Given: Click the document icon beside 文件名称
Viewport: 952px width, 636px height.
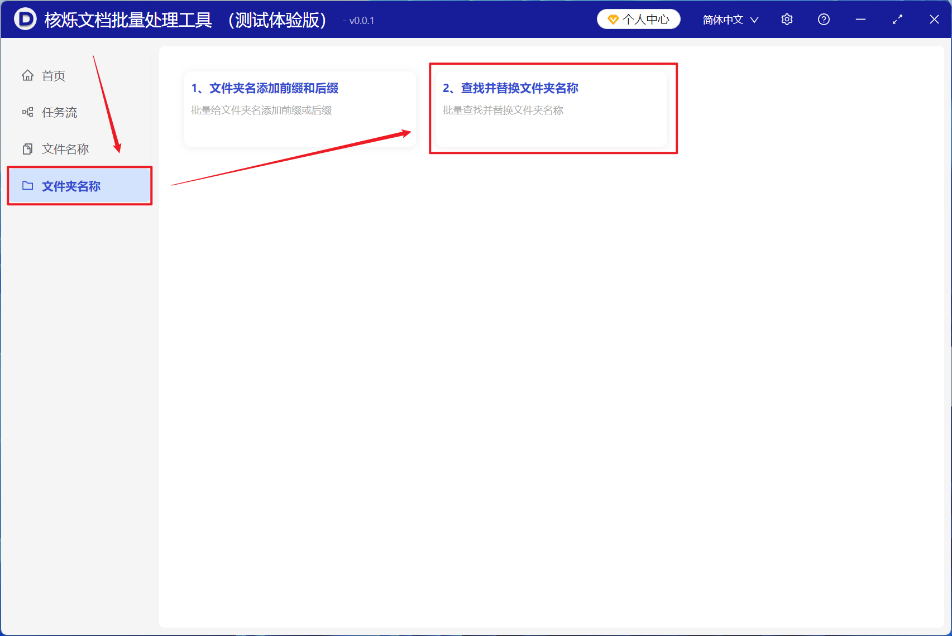Looking at the screenshot, I should pyautogui.click(x=27, y=149).
